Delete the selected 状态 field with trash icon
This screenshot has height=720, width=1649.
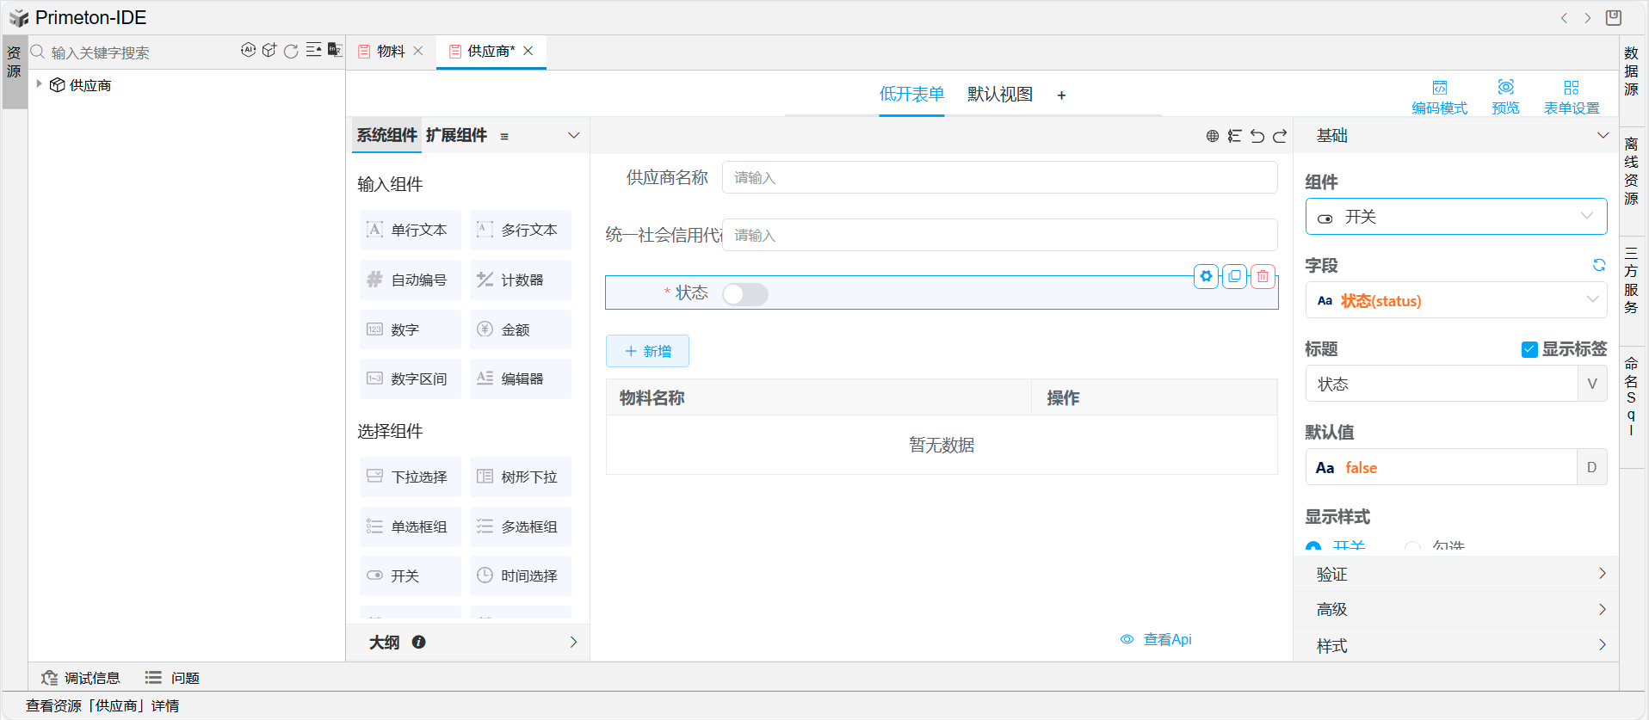[1263, 276]
